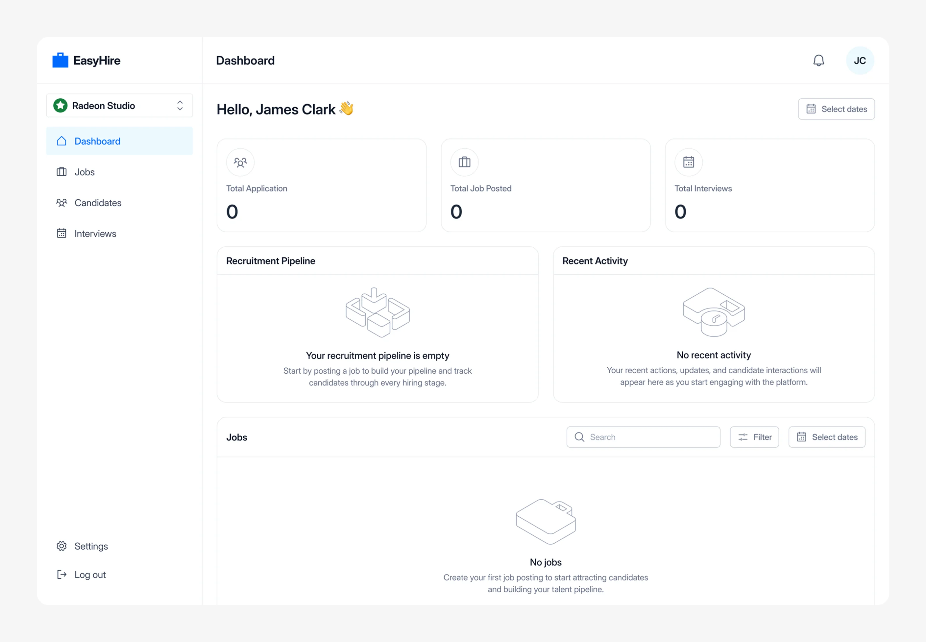
Task: Click the empty pipeline illustration
Action: 378,312
